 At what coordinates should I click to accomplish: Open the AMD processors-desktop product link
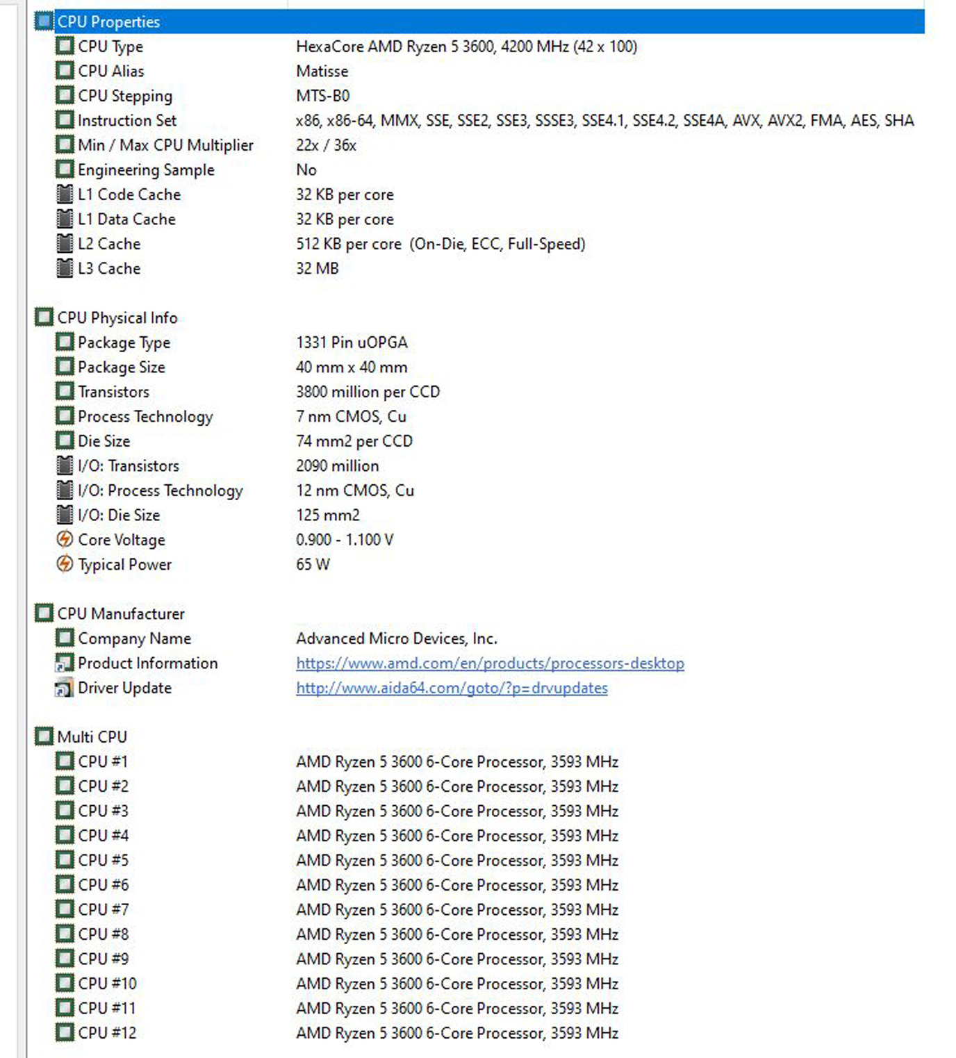(x=490, y=663)
